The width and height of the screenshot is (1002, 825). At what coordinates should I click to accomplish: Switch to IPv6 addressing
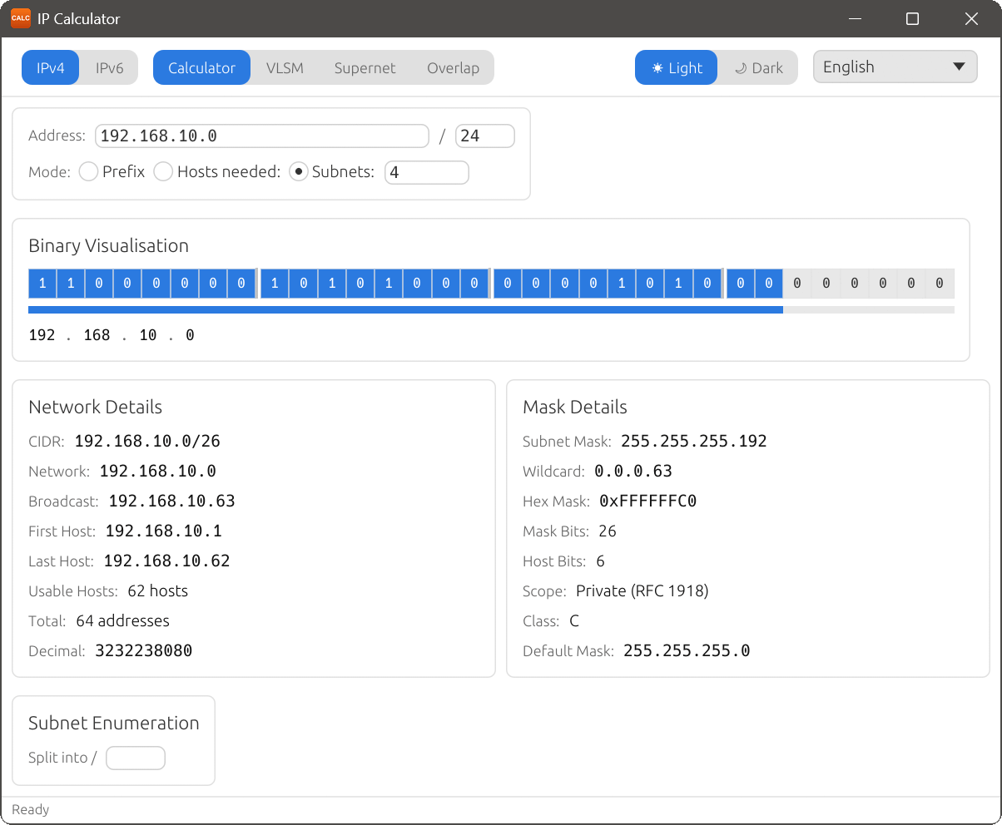pos(109,67)
